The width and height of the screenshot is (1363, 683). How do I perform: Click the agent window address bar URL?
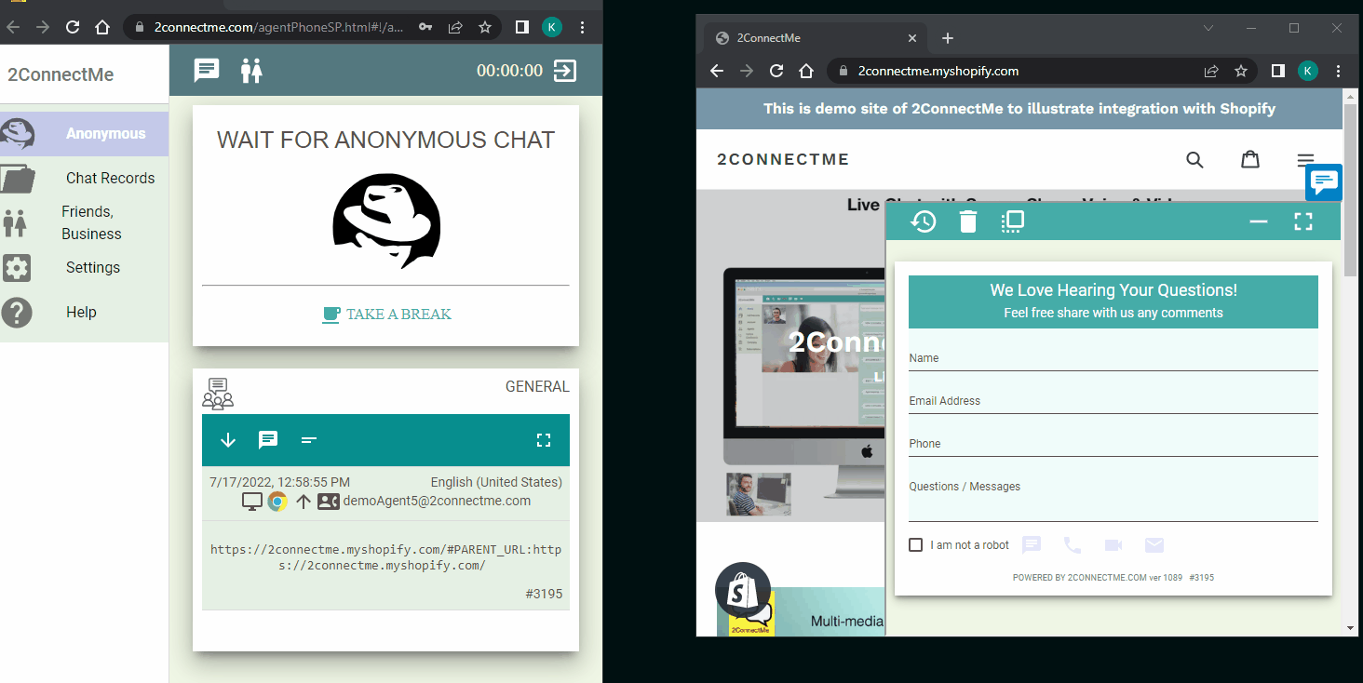(279, 27)
